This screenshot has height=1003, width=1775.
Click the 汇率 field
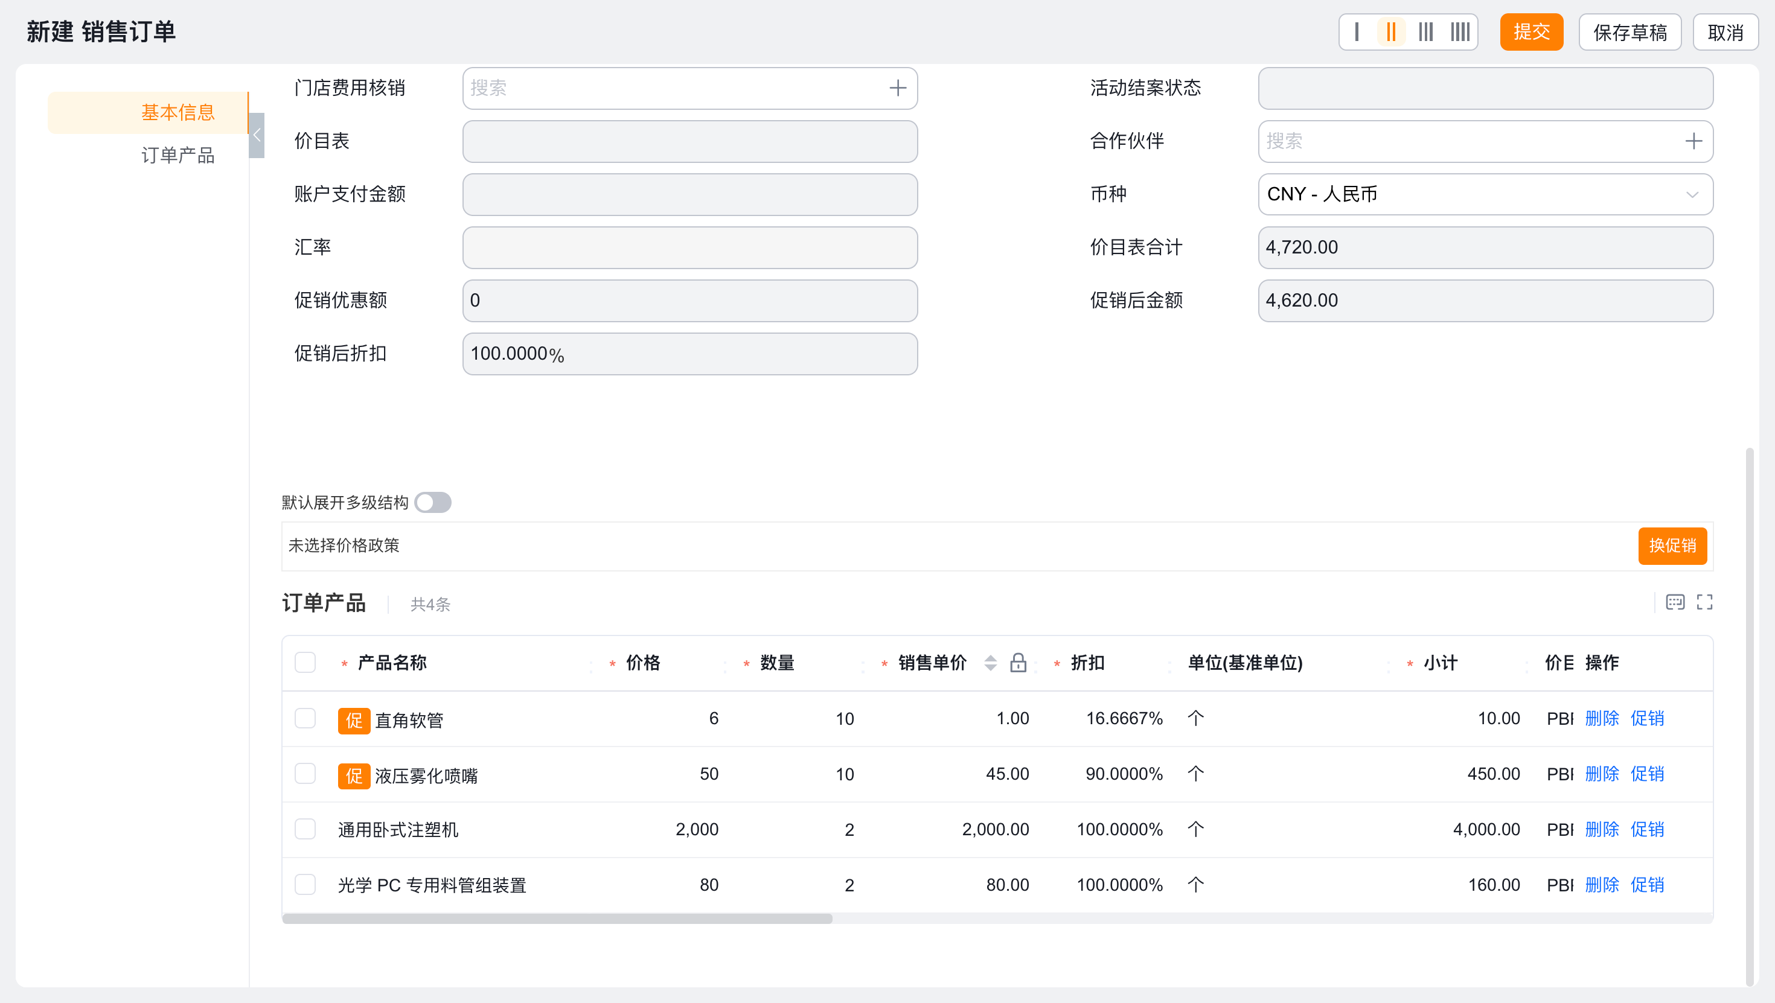click(689, 247)
